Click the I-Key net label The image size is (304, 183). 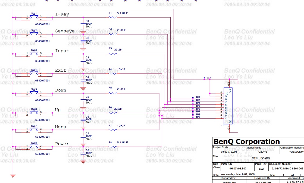(x=62, y=14)
